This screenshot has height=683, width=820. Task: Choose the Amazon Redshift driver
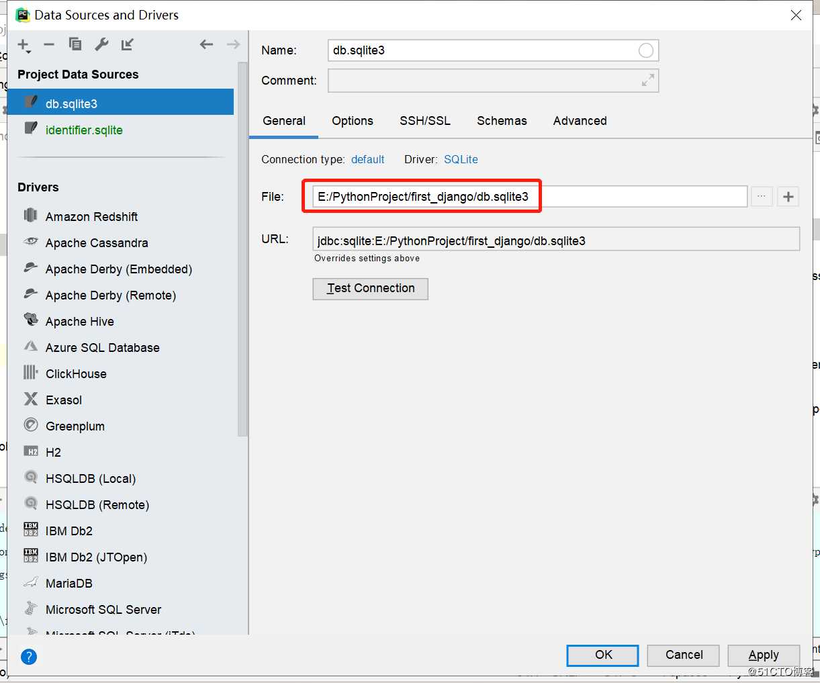click(x=91, y=216)
